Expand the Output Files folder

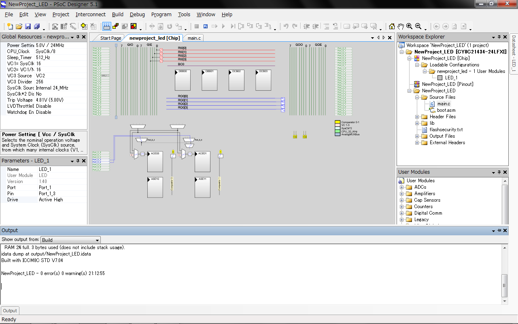coord(417,136)
